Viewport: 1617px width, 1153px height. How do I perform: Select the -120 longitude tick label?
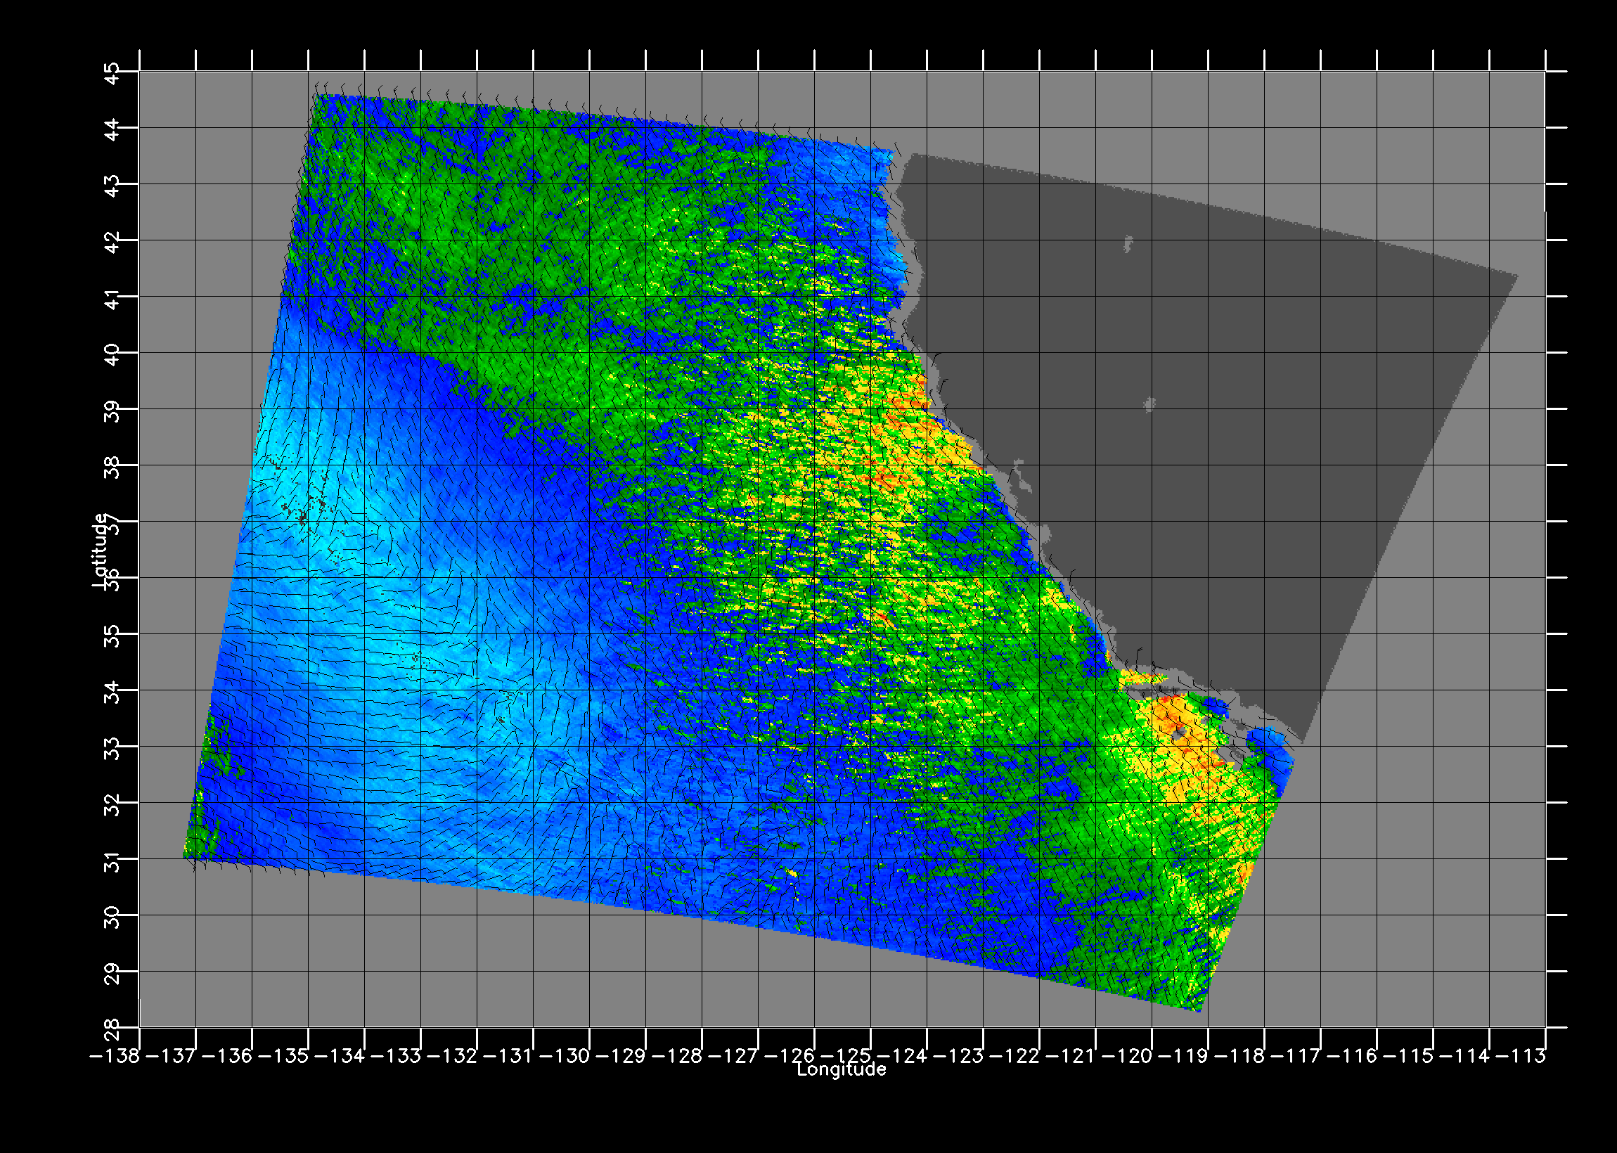tap(1127, 1056)
